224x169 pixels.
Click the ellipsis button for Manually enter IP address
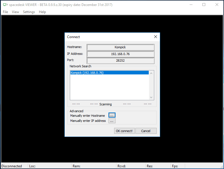(x=112, y=121)
